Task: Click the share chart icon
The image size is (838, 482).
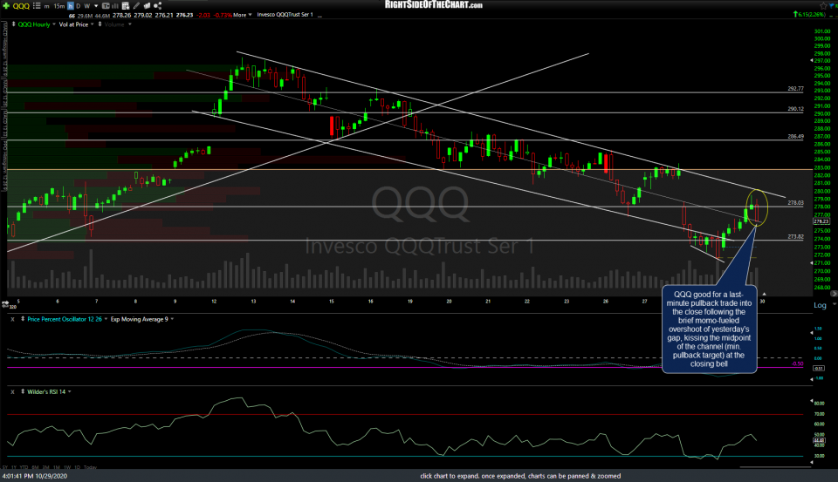Action: point(157,6)
